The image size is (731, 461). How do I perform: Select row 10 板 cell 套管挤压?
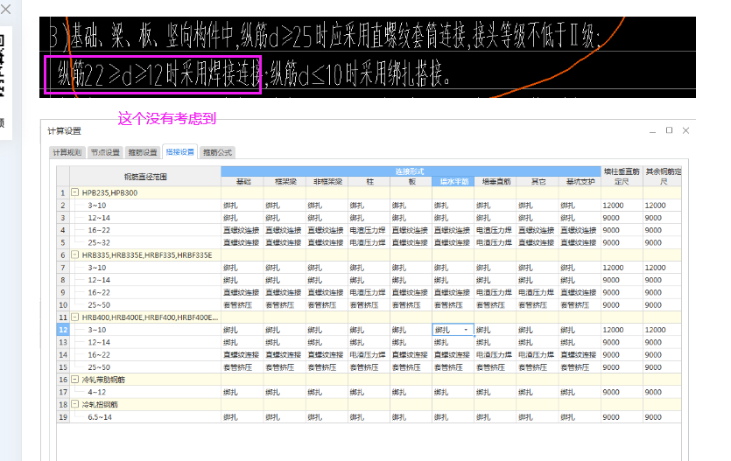pyautogui.click(x=411, y=305)
